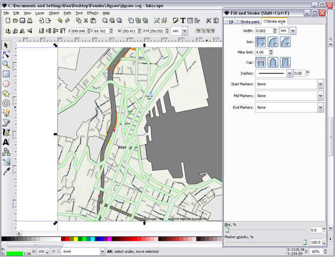Select the Zoom tool in toolbox
This screenshot has width=335, height=257.
click(6, 64)
